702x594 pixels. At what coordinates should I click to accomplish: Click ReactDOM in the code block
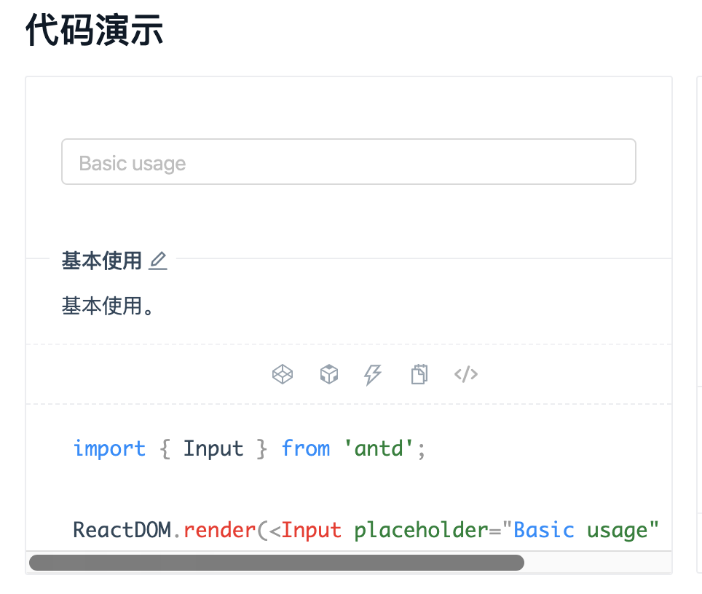122,530
